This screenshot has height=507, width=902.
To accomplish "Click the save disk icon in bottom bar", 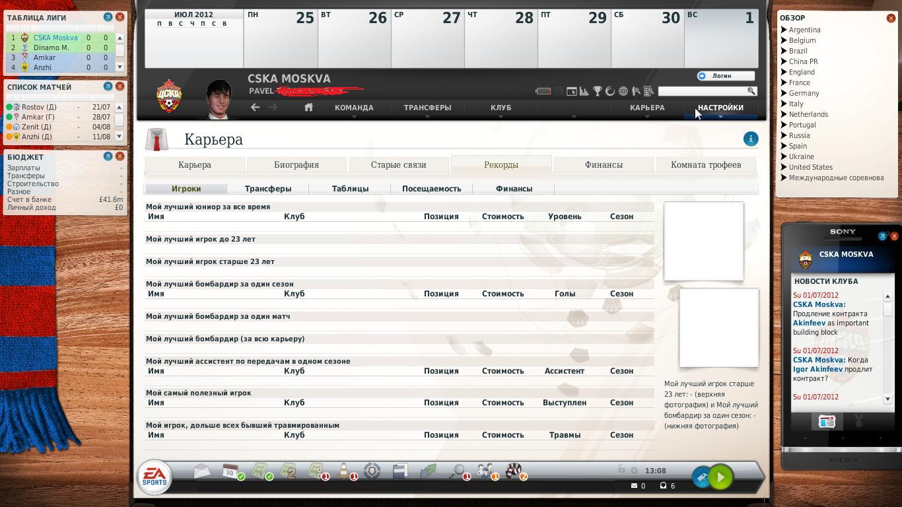I will click(x=400, y=471).
